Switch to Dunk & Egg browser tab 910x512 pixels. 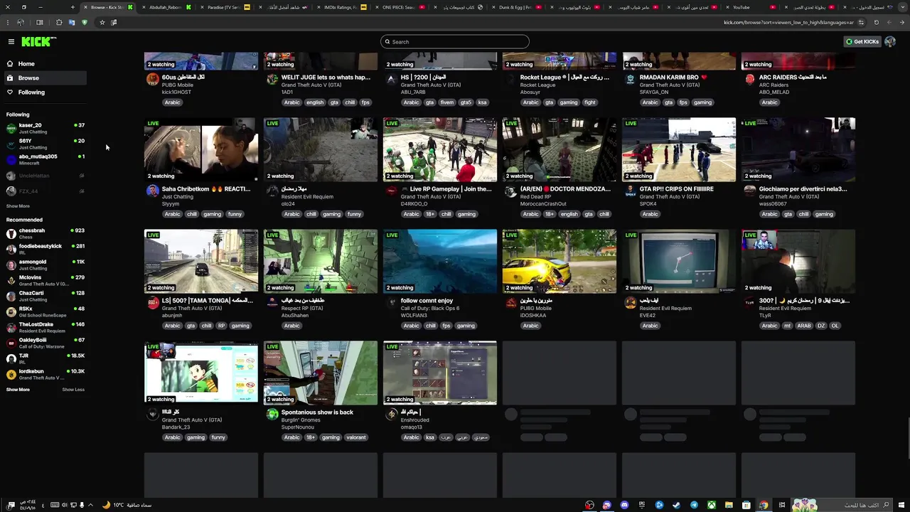515,7
